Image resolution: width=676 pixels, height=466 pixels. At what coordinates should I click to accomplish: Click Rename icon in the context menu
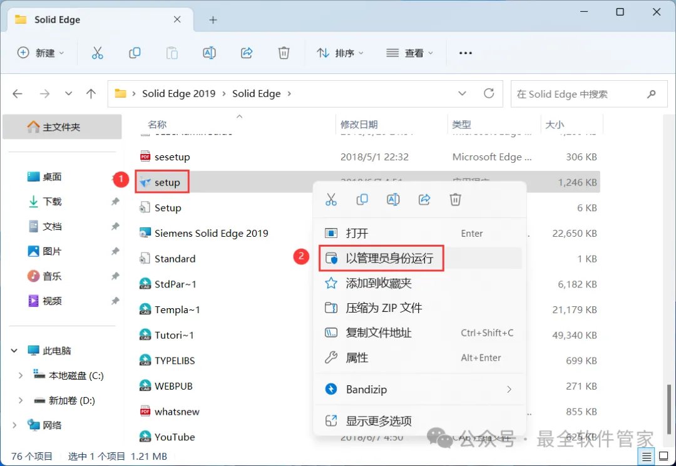tap(393, 200)
